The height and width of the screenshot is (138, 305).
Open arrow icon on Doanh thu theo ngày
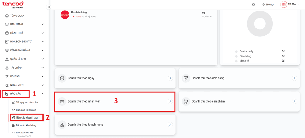click(x=170, y=79)
